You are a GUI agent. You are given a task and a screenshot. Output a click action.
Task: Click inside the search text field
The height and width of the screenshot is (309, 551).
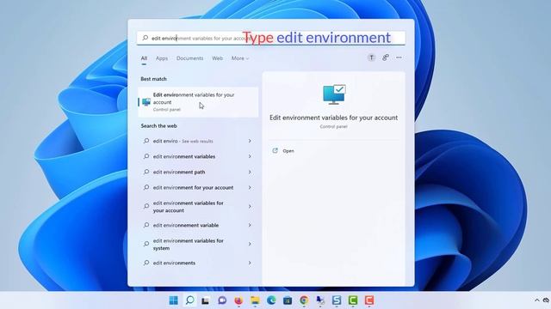tap(271, 38)
